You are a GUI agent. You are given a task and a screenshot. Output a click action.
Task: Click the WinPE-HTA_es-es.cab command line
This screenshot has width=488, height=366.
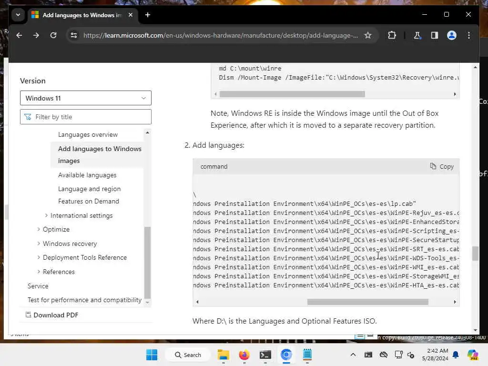tap(326, 285)
